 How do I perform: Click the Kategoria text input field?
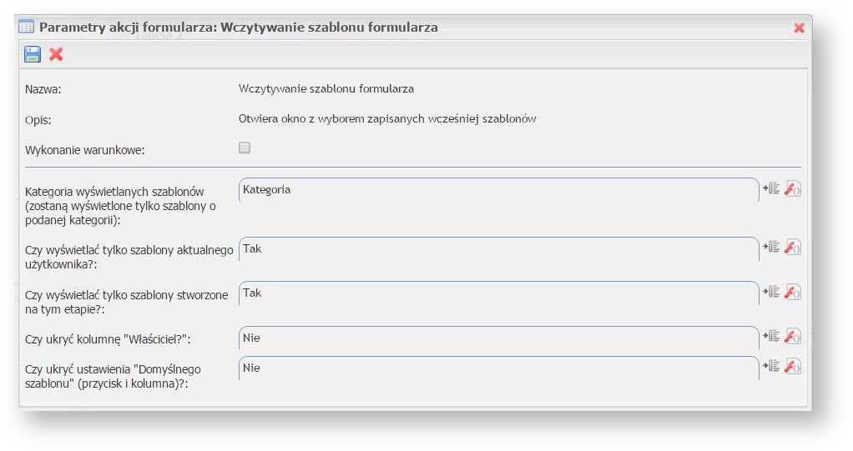(x=497, y=190)
